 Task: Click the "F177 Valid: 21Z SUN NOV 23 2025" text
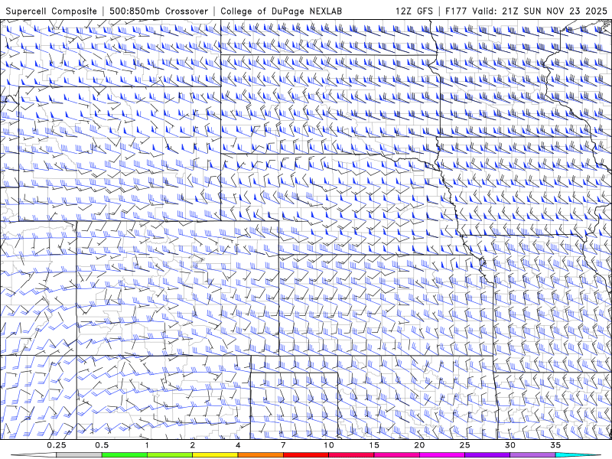point(526,11)
